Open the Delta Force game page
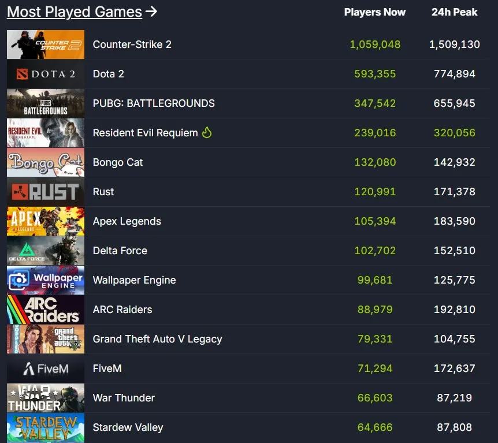The image size is (498, 443). (120, 251)
